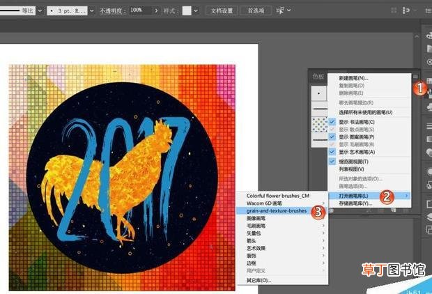Choose 存储画笔库(Y)... menu item

pos(369,203)
